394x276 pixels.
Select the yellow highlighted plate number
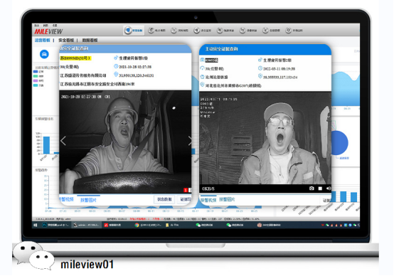coord(75,58)
